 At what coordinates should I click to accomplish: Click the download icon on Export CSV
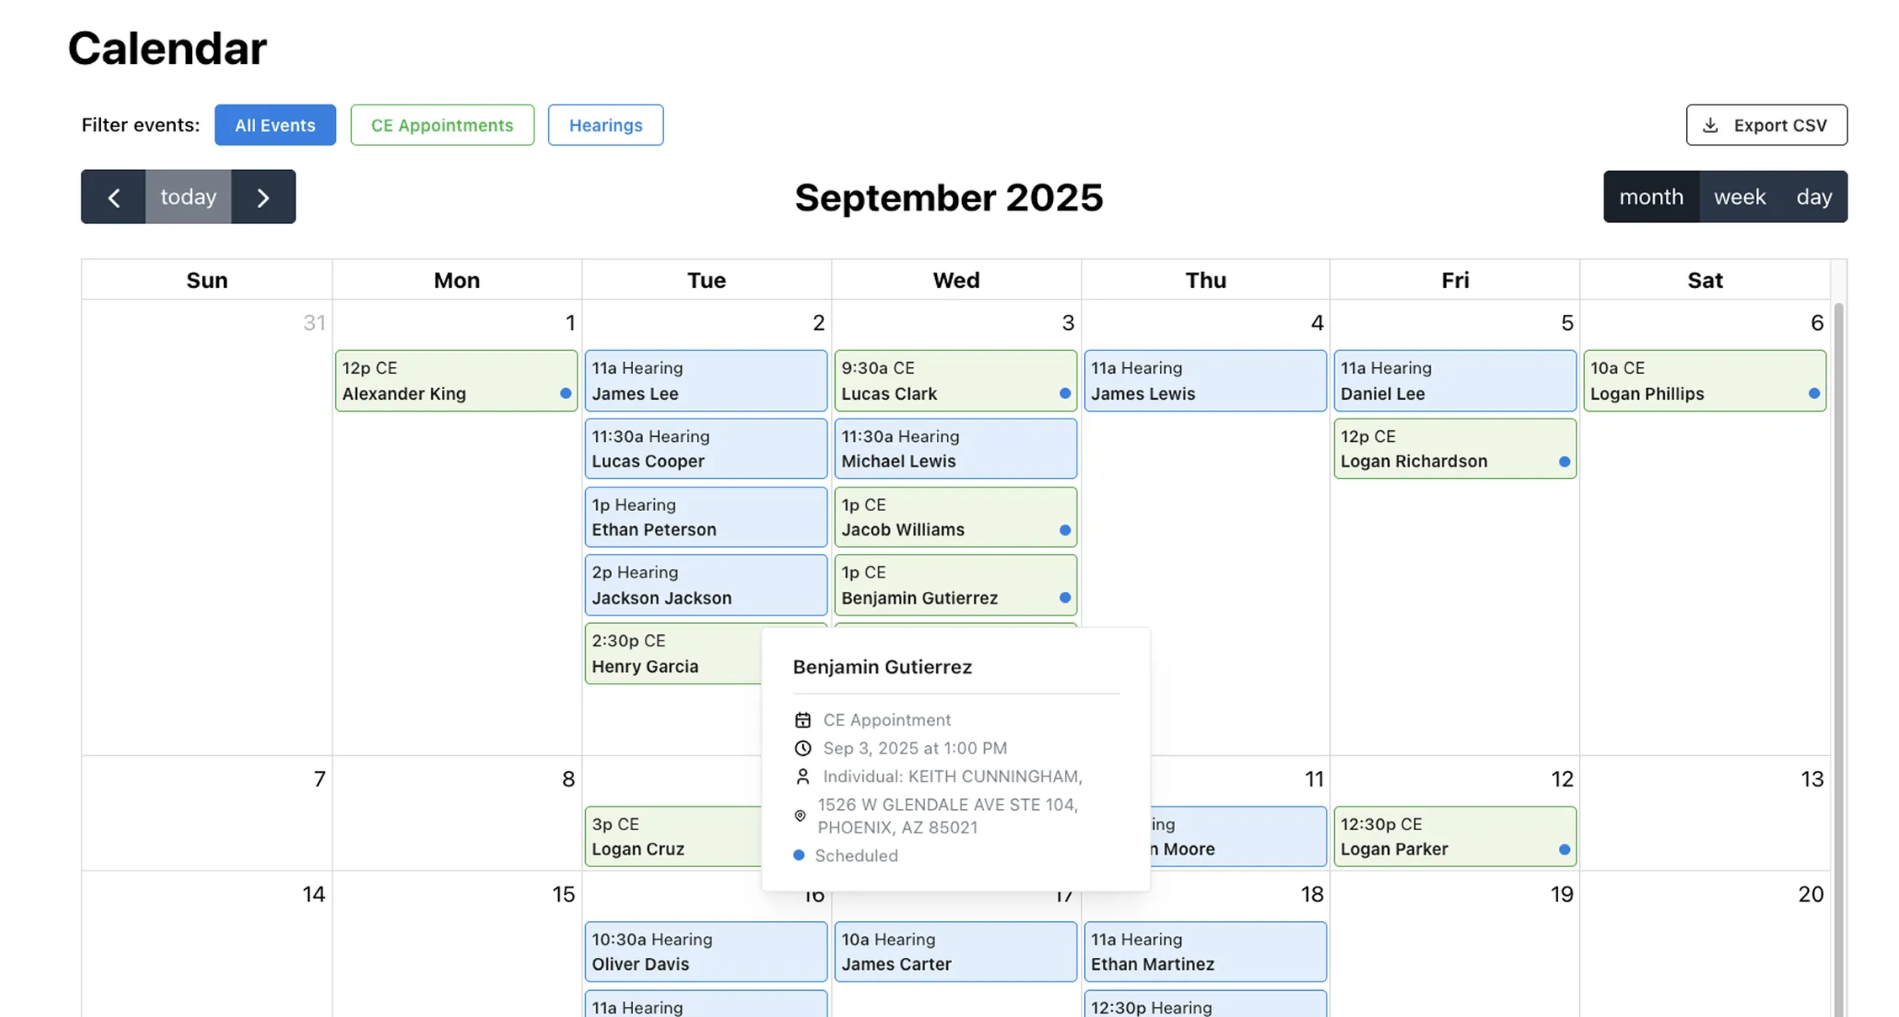pos(1710,125)
